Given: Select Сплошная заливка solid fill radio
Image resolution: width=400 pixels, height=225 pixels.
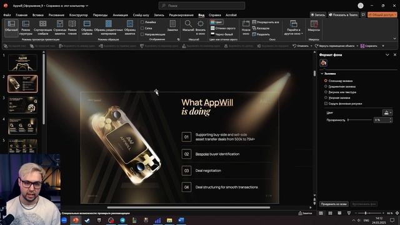Looking at the screenshot, I should 326,81.
